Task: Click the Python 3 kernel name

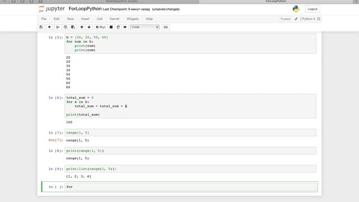Action: (x=309, y=19)
